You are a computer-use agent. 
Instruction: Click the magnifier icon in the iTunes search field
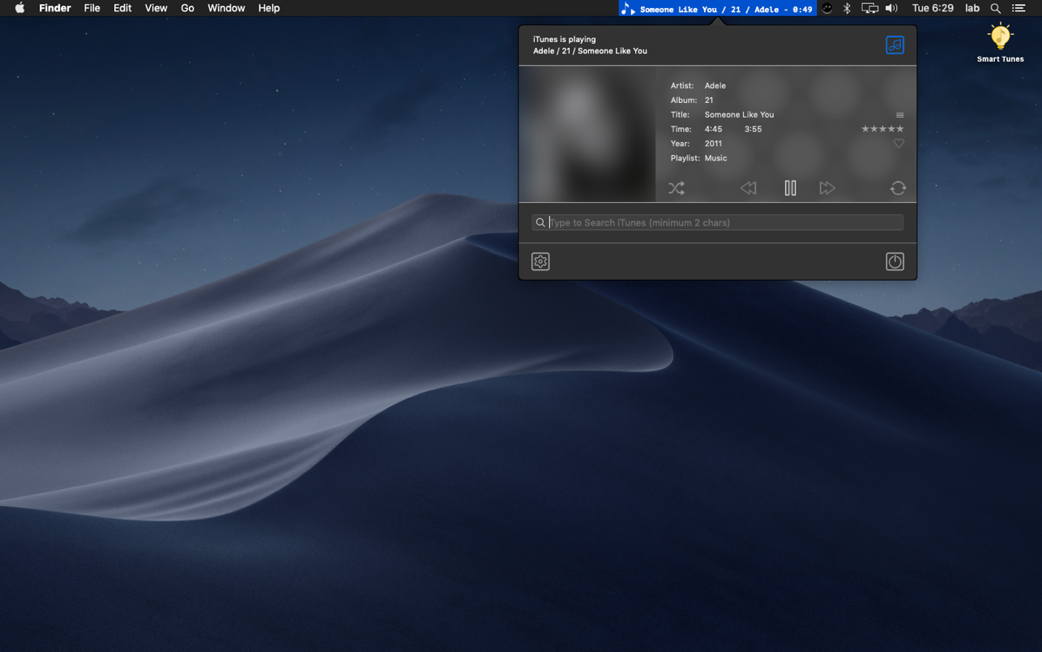coord(540,222)
